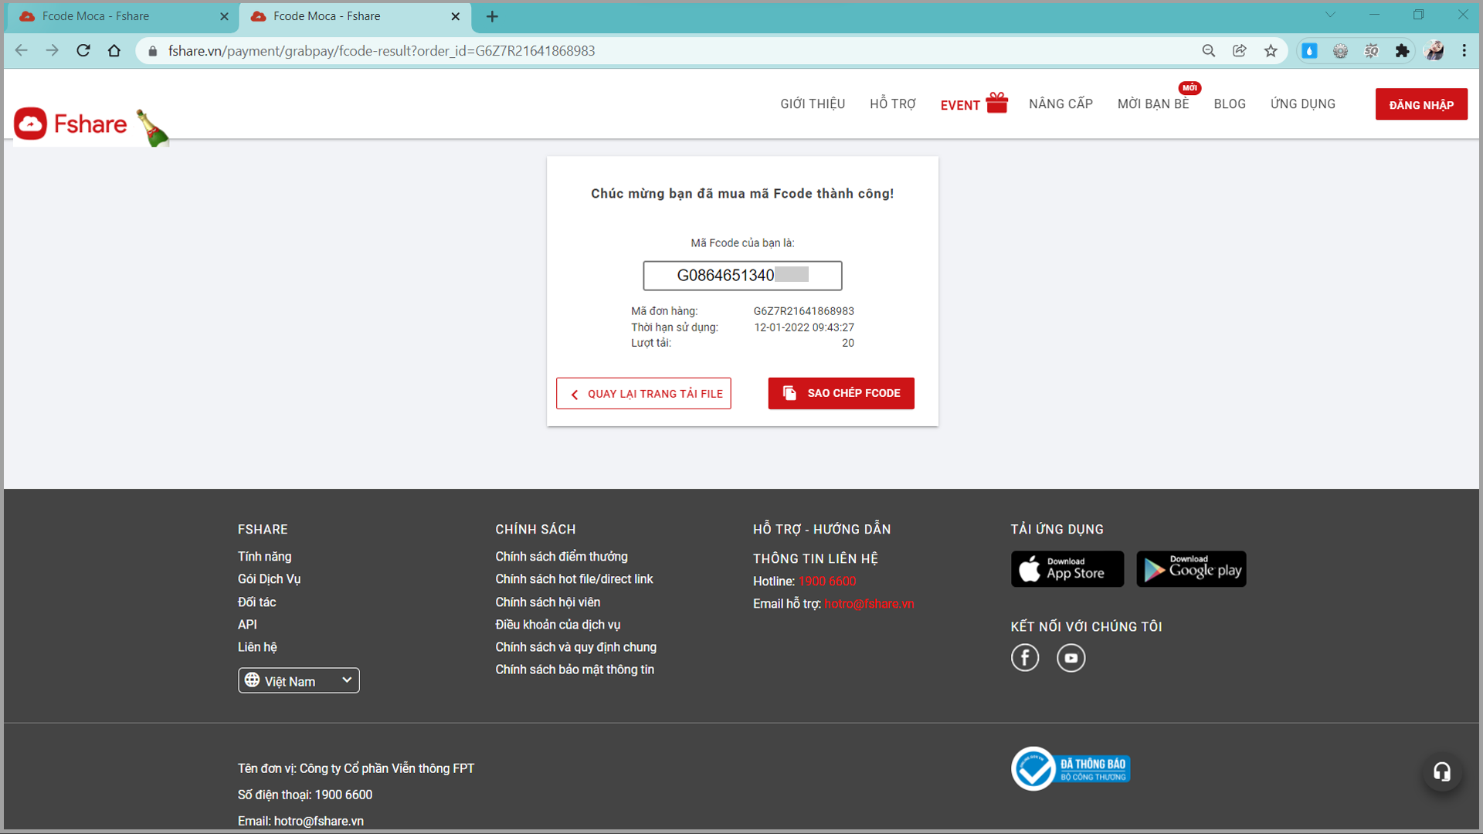Open Chính sách hot file/direct link
The width and height of the screenshot is (1483, 834).
point(574,579)
